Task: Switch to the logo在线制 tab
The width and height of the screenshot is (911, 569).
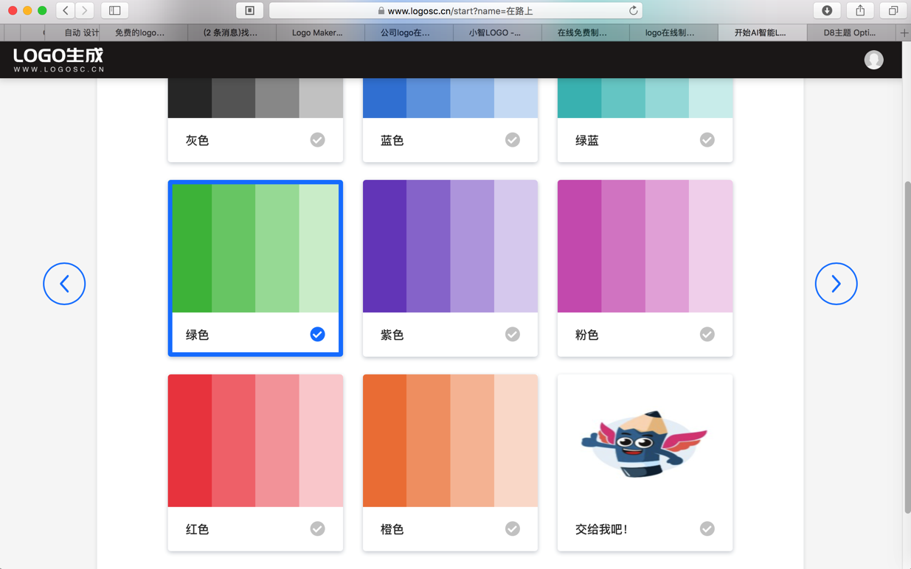Action: (674, 32)
